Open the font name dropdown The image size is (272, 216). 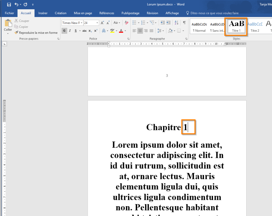click(81, 23)
